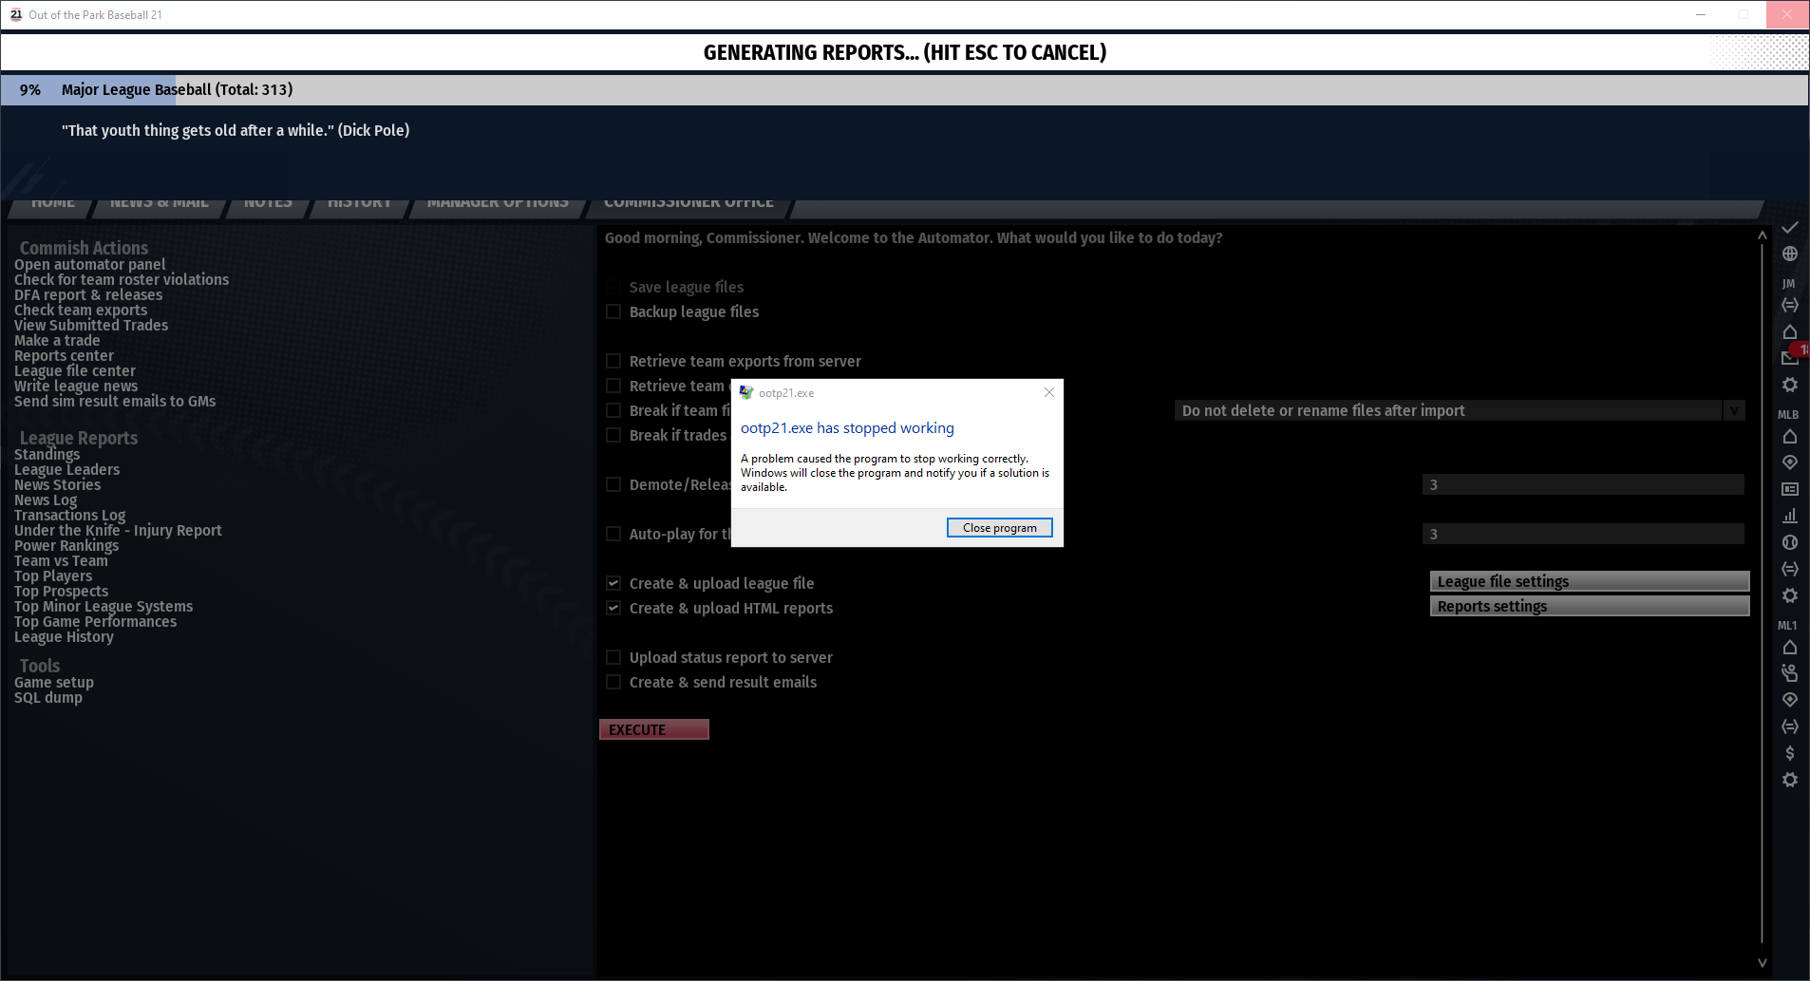1810x981 pixels.
Task: Go to the MLB section home icon
Action: pos(1789,436)
